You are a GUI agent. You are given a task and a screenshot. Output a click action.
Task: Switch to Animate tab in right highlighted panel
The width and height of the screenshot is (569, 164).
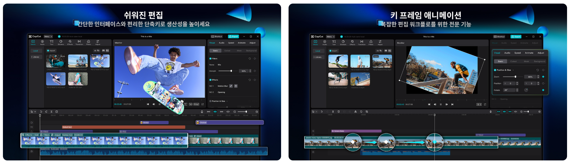tap(529, 53)
